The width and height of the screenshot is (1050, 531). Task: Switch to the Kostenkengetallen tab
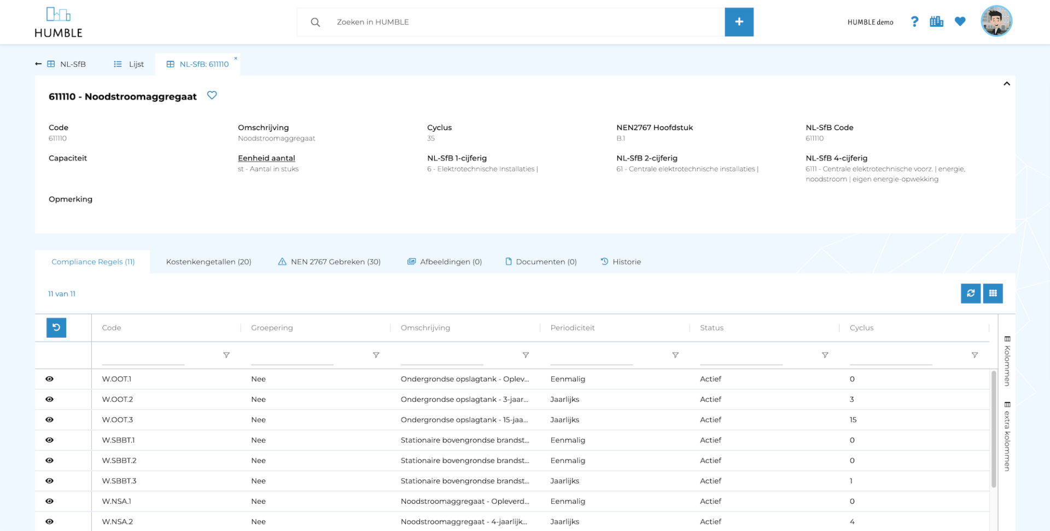pyautogui.click(x=208, y=262)
